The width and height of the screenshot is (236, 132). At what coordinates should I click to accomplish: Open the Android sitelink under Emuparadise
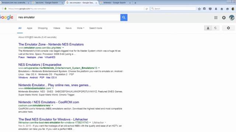click(34, 77)
